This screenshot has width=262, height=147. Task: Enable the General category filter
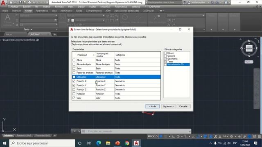click(165, 56)
